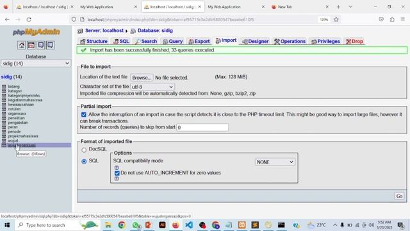This screenshot has width=410, height=231.
Task: Open a new browser tab
Action: [x=338, y=7]
